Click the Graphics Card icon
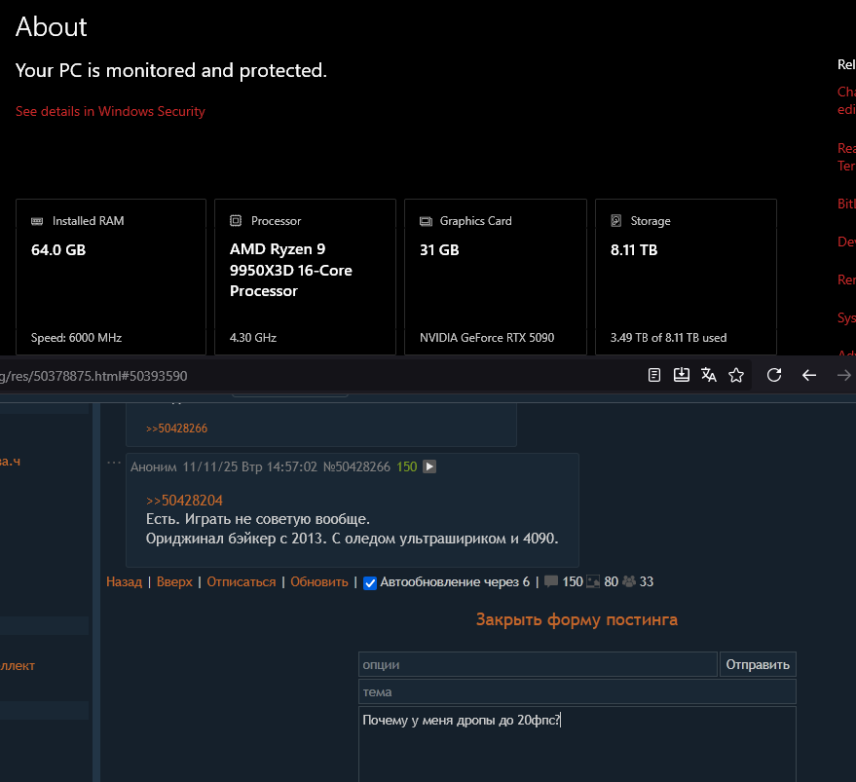The width and height of the screenshot is (856, 782). click(426, 221)
